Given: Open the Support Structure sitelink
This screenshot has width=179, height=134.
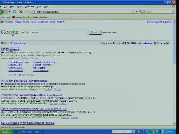Looking at the screenshot, I should pyautogui.click(x=42, y=65).
